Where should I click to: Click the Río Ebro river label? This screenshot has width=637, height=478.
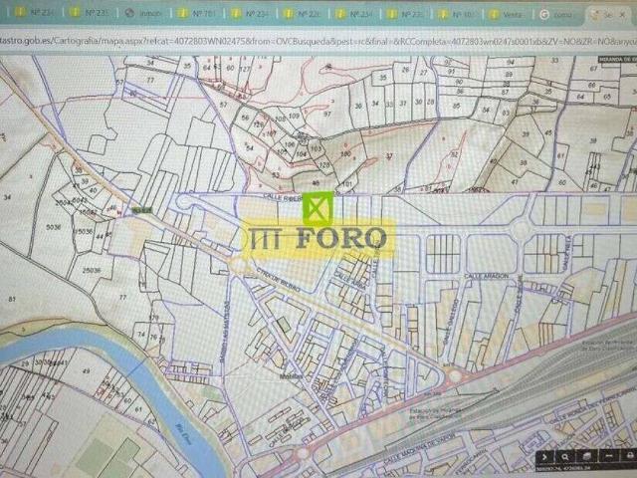183,434
